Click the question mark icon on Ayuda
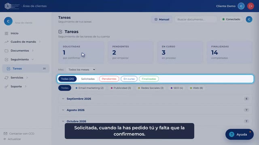 (231, 134)
